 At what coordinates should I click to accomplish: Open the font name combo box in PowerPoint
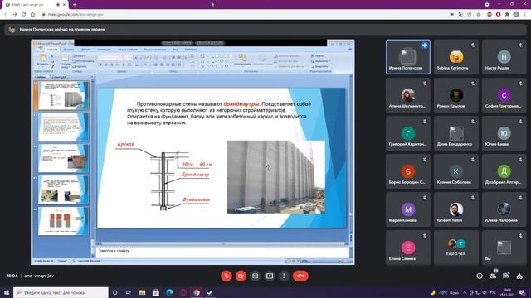tap(110, 58)
